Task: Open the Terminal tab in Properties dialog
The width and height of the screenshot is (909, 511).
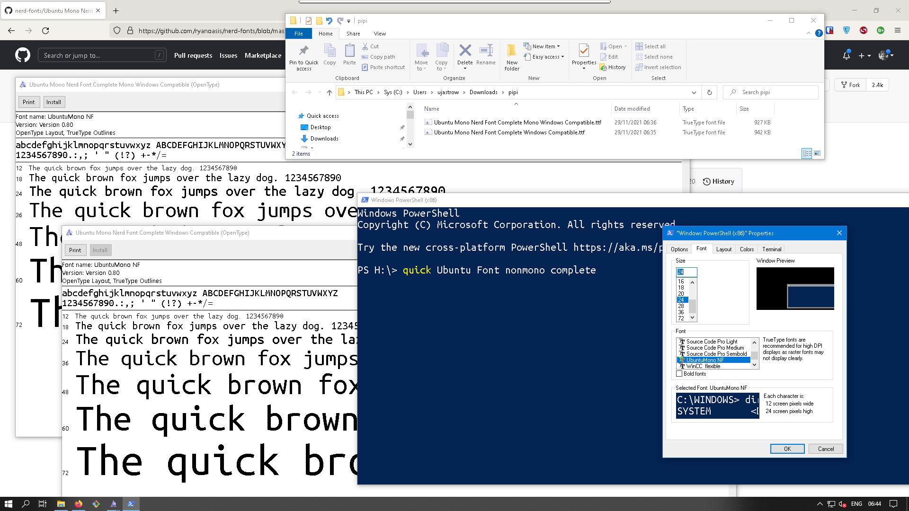Action: click(x=772, y=249)
